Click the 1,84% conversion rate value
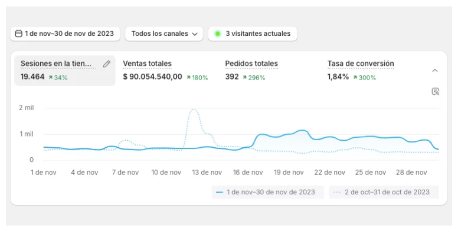Viewport: 458px width, 232px height. (x=338, y=77)
